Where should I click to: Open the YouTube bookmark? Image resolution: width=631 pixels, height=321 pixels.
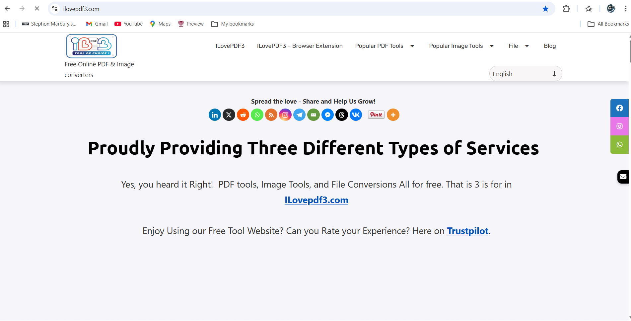pos(129,24)
